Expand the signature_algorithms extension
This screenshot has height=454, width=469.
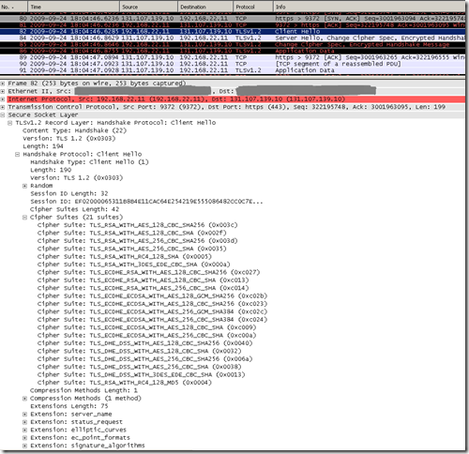(x=25, y=446)
